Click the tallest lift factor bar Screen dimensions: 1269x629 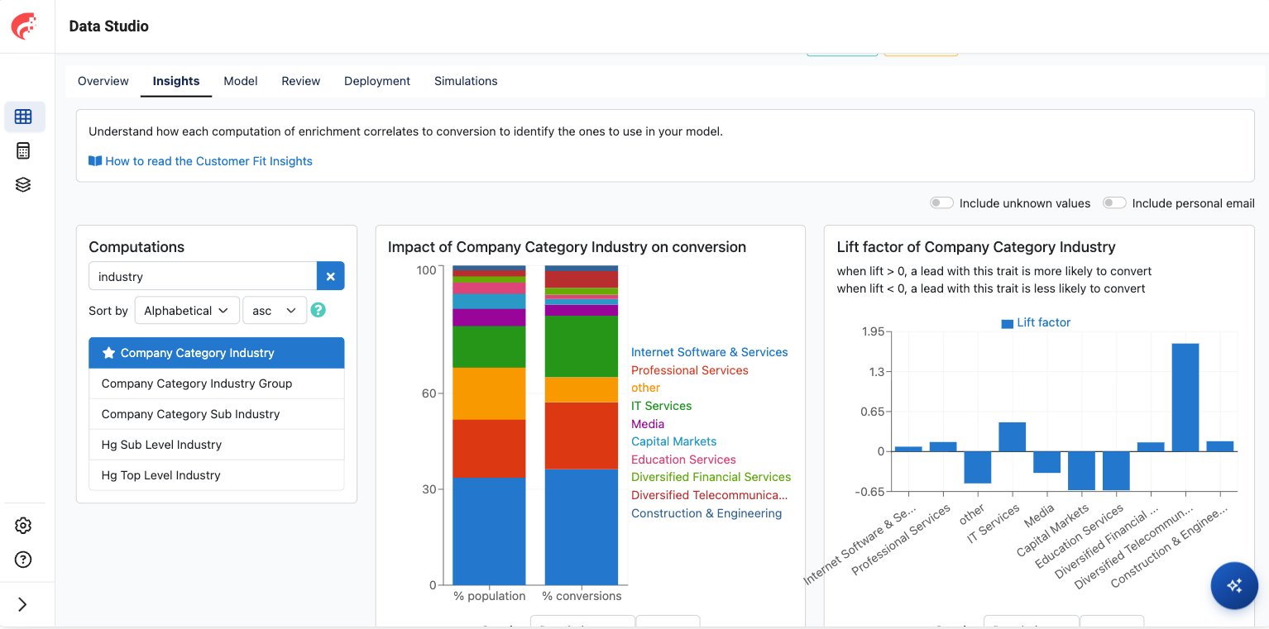coord(1185,398)
